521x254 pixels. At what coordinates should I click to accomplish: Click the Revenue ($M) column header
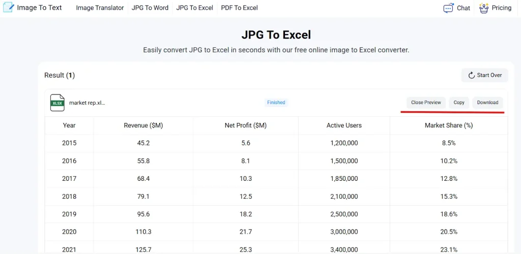tap(143, 125)
